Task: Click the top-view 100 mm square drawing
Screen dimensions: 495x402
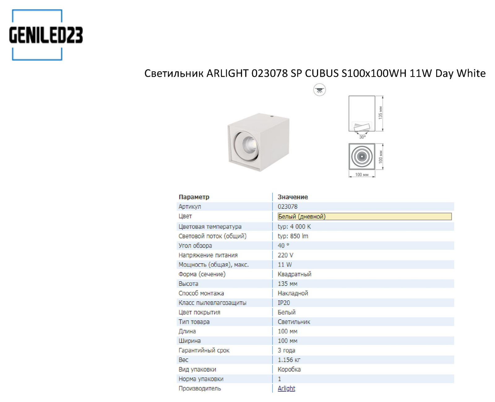Action: (x=362, y=156)
